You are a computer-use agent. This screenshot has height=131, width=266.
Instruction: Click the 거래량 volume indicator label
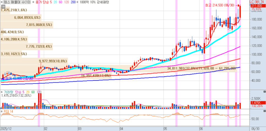pos(9,92)
